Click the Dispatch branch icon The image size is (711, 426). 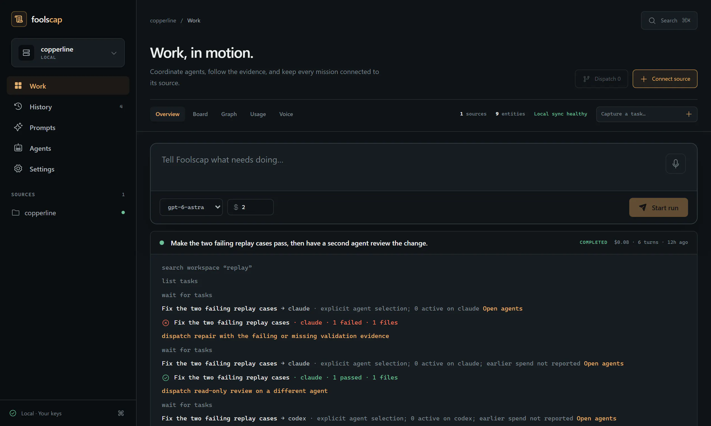tap(586, 79)
